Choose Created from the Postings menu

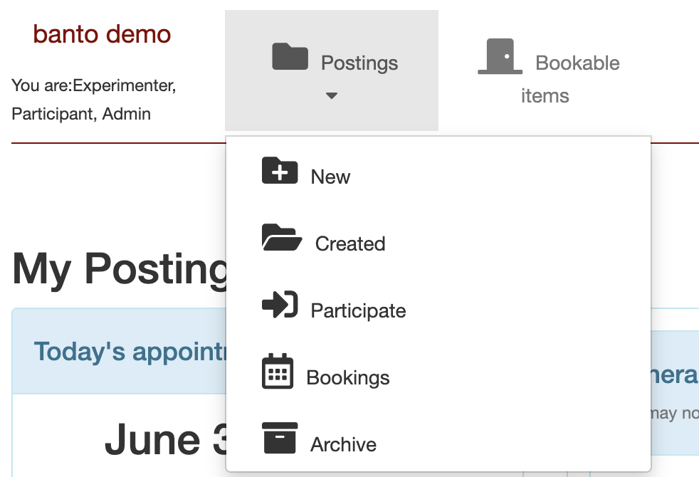click(x=350, y=243)
